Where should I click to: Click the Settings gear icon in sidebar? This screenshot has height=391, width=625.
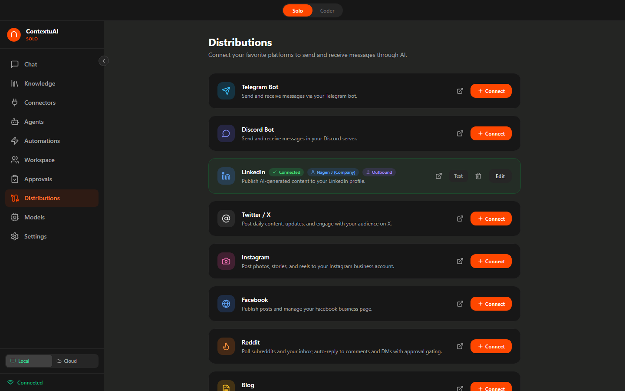click(15, 236)
